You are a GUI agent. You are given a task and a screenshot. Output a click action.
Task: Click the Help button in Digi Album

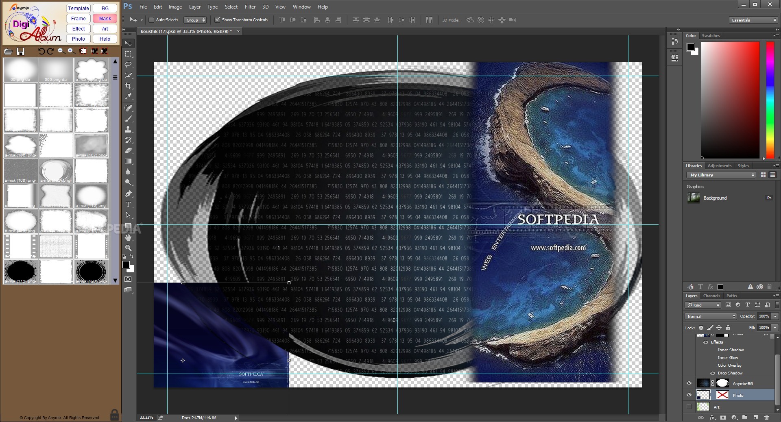(105, 39)
